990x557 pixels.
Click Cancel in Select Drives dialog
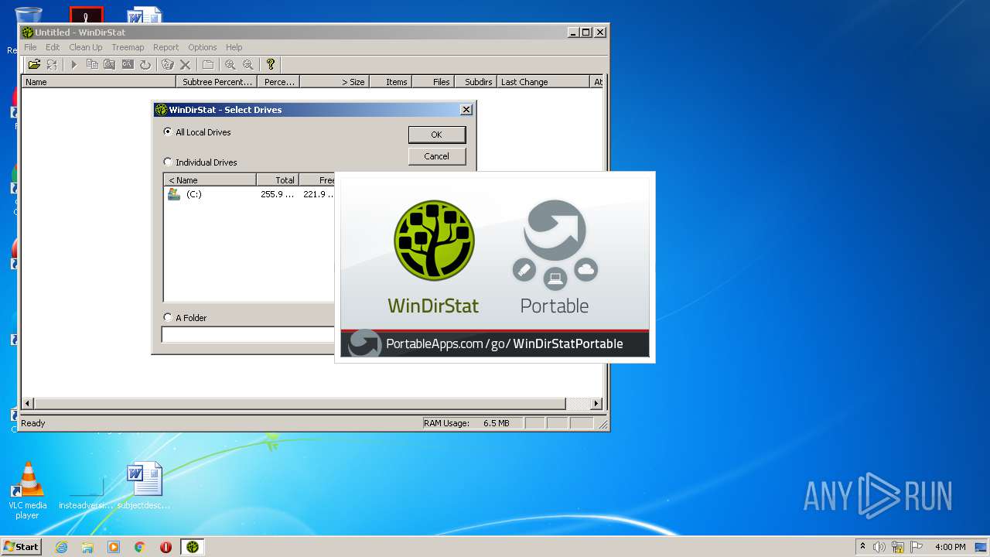pos(437,156)
